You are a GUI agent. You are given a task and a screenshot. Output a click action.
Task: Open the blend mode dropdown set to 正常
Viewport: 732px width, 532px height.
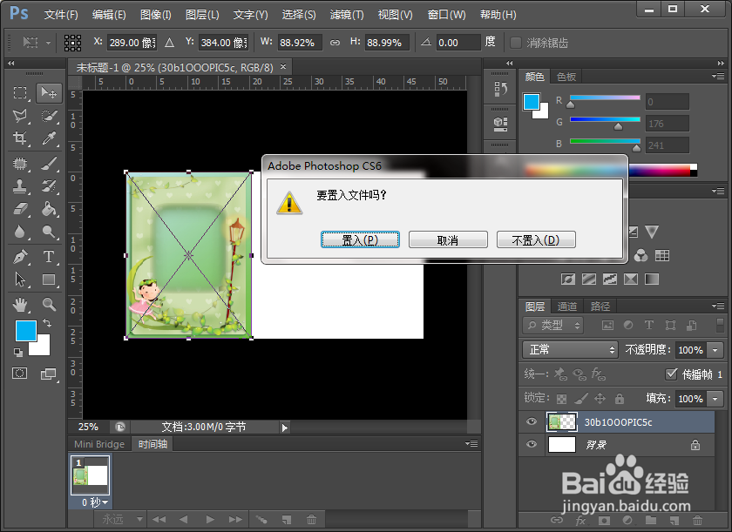click(x=570, y=349)
